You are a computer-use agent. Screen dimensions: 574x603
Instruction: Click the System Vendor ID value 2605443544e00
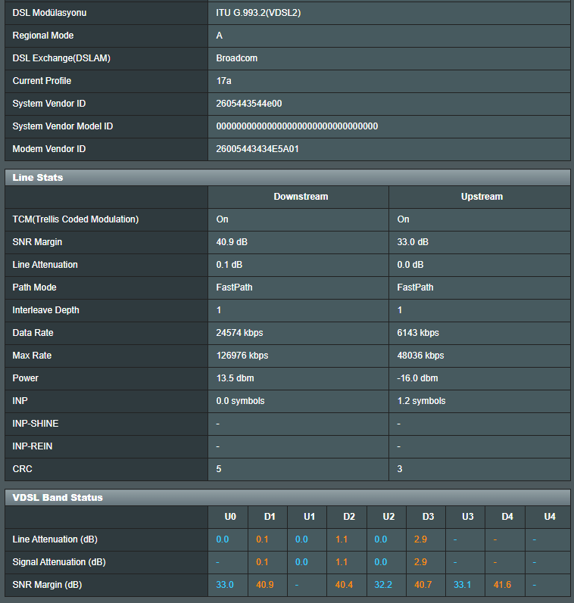coord(249,104)
